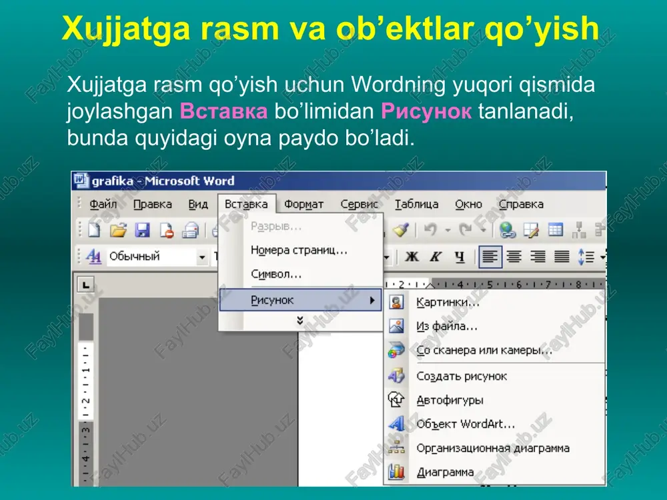Save the document using the floppy disk icon
Image resolution: width=667 pixels, height=500 pixels.
[142, 230]
